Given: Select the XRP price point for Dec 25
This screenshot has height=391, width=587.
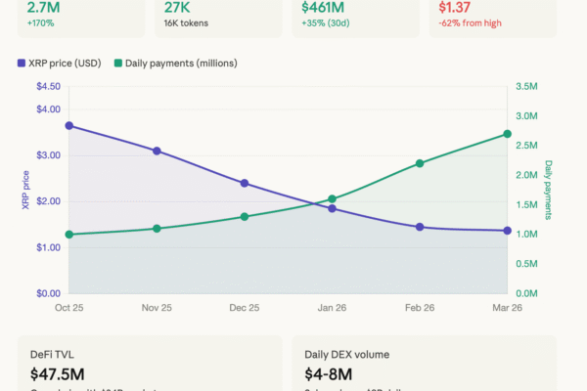Looking at the screenshot, I should coord(245,183).
